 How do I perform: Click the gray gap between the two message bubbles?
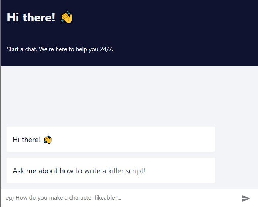coord(111,155)
